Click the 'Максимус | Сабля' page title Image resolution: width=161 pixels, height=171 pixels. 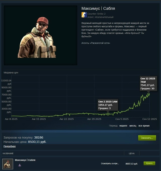[98, 8]
